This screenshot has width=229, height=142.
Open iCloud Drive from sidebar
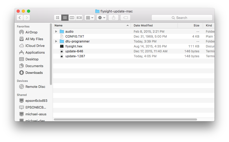[35, 46]
